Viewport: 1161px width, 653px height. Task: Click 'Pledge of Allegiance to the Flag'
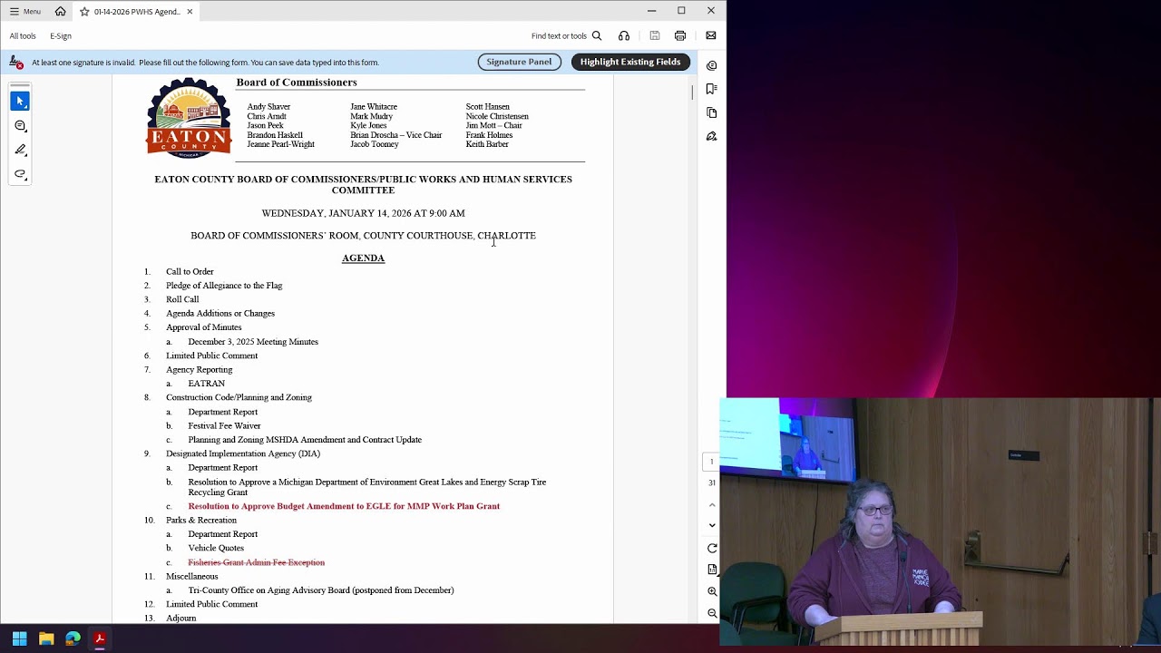pos(224,286)
